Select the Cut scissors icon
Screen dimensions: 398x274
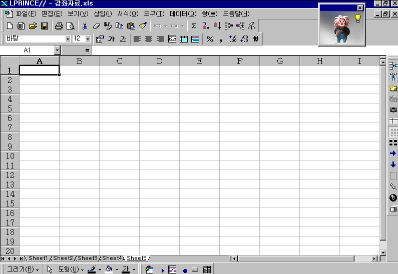tap(85, 26)
